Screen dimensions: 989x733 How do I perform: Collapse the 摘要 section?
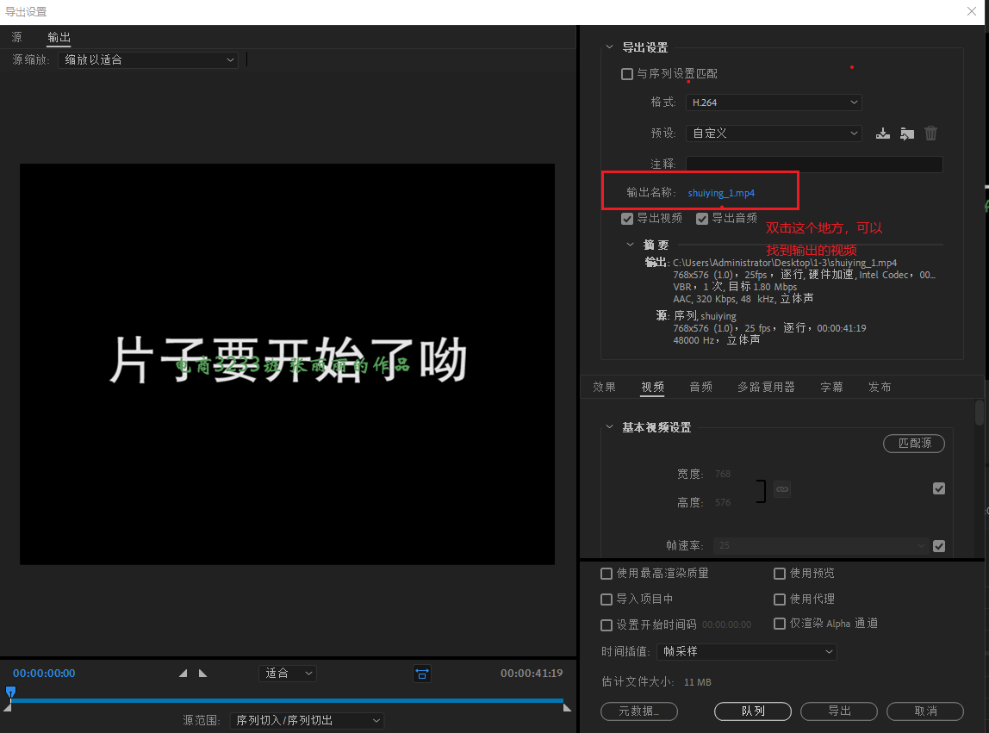[630, 245]
